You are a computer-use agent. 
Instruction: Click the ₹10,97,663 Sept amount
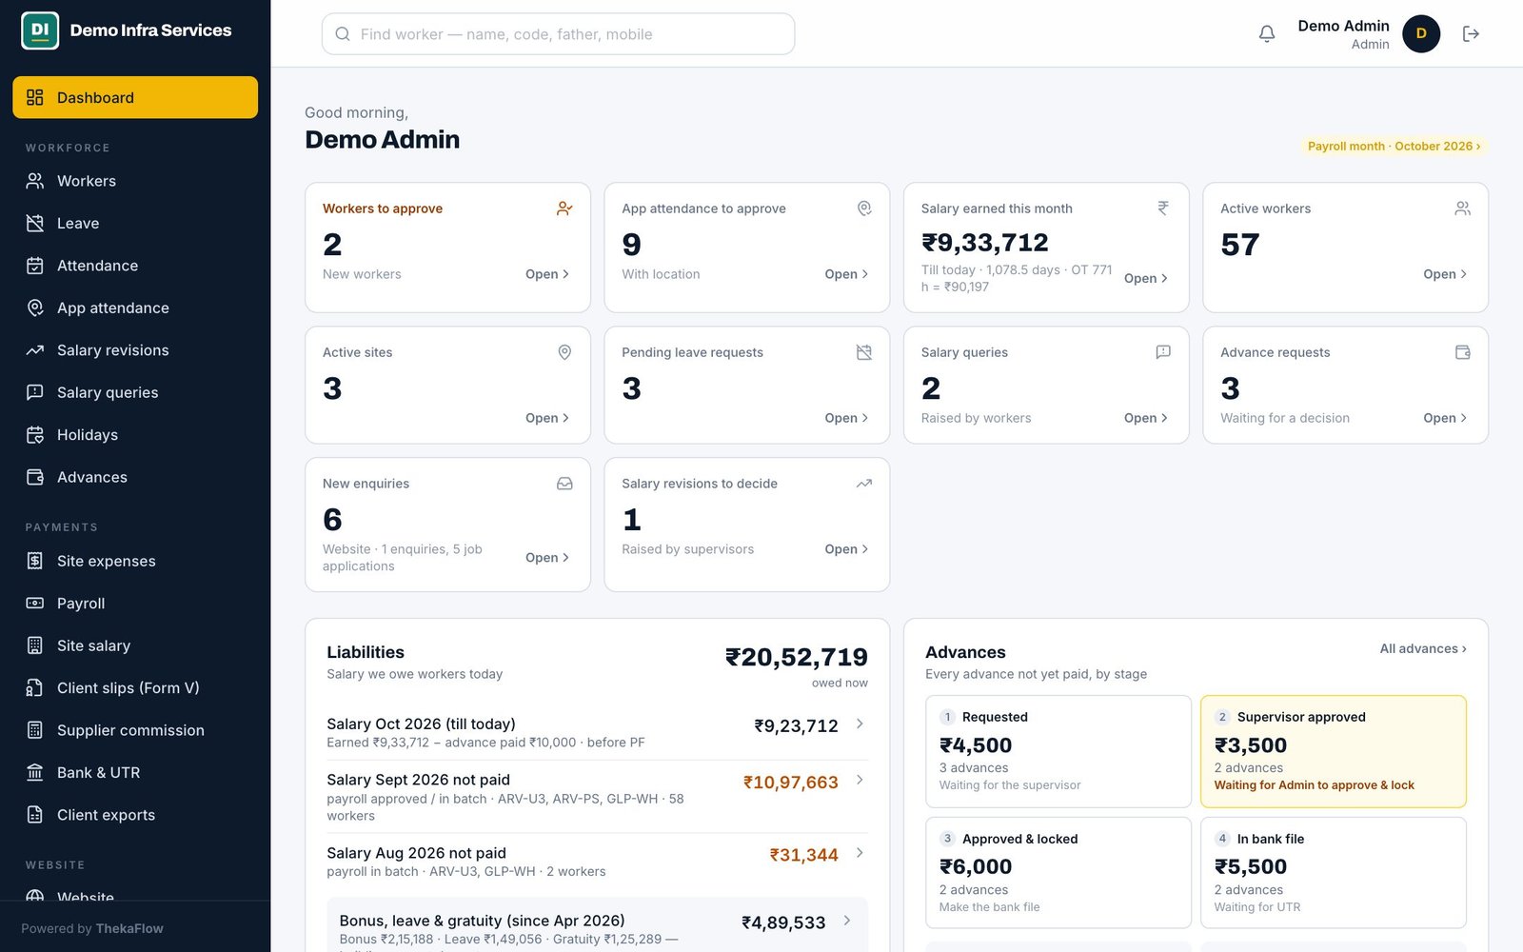(x=790, y=783)
